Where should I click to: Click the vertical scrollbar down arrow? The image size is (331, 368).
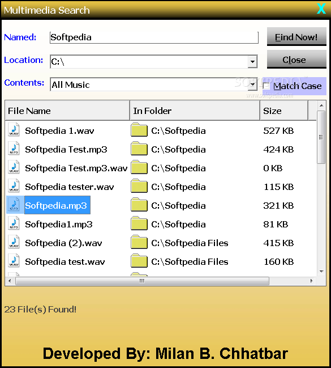321,272
